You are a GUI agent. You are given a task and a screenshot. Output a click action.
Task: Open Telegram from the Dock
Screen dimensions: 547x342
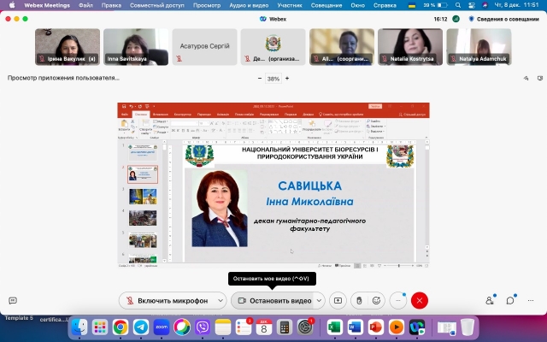click(x=141, y=327)
